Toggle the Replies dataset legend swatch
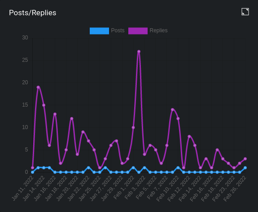Viewport: 258px width, 212px height. (x=138, y=31)
